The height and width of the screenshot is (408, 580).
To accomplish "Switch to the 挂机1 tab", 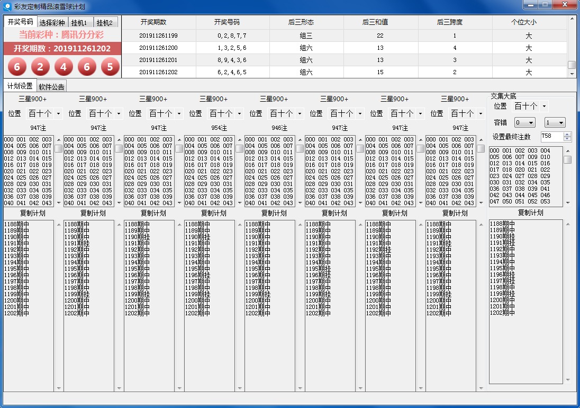I will pyautogui.click(x=79, y=23).
